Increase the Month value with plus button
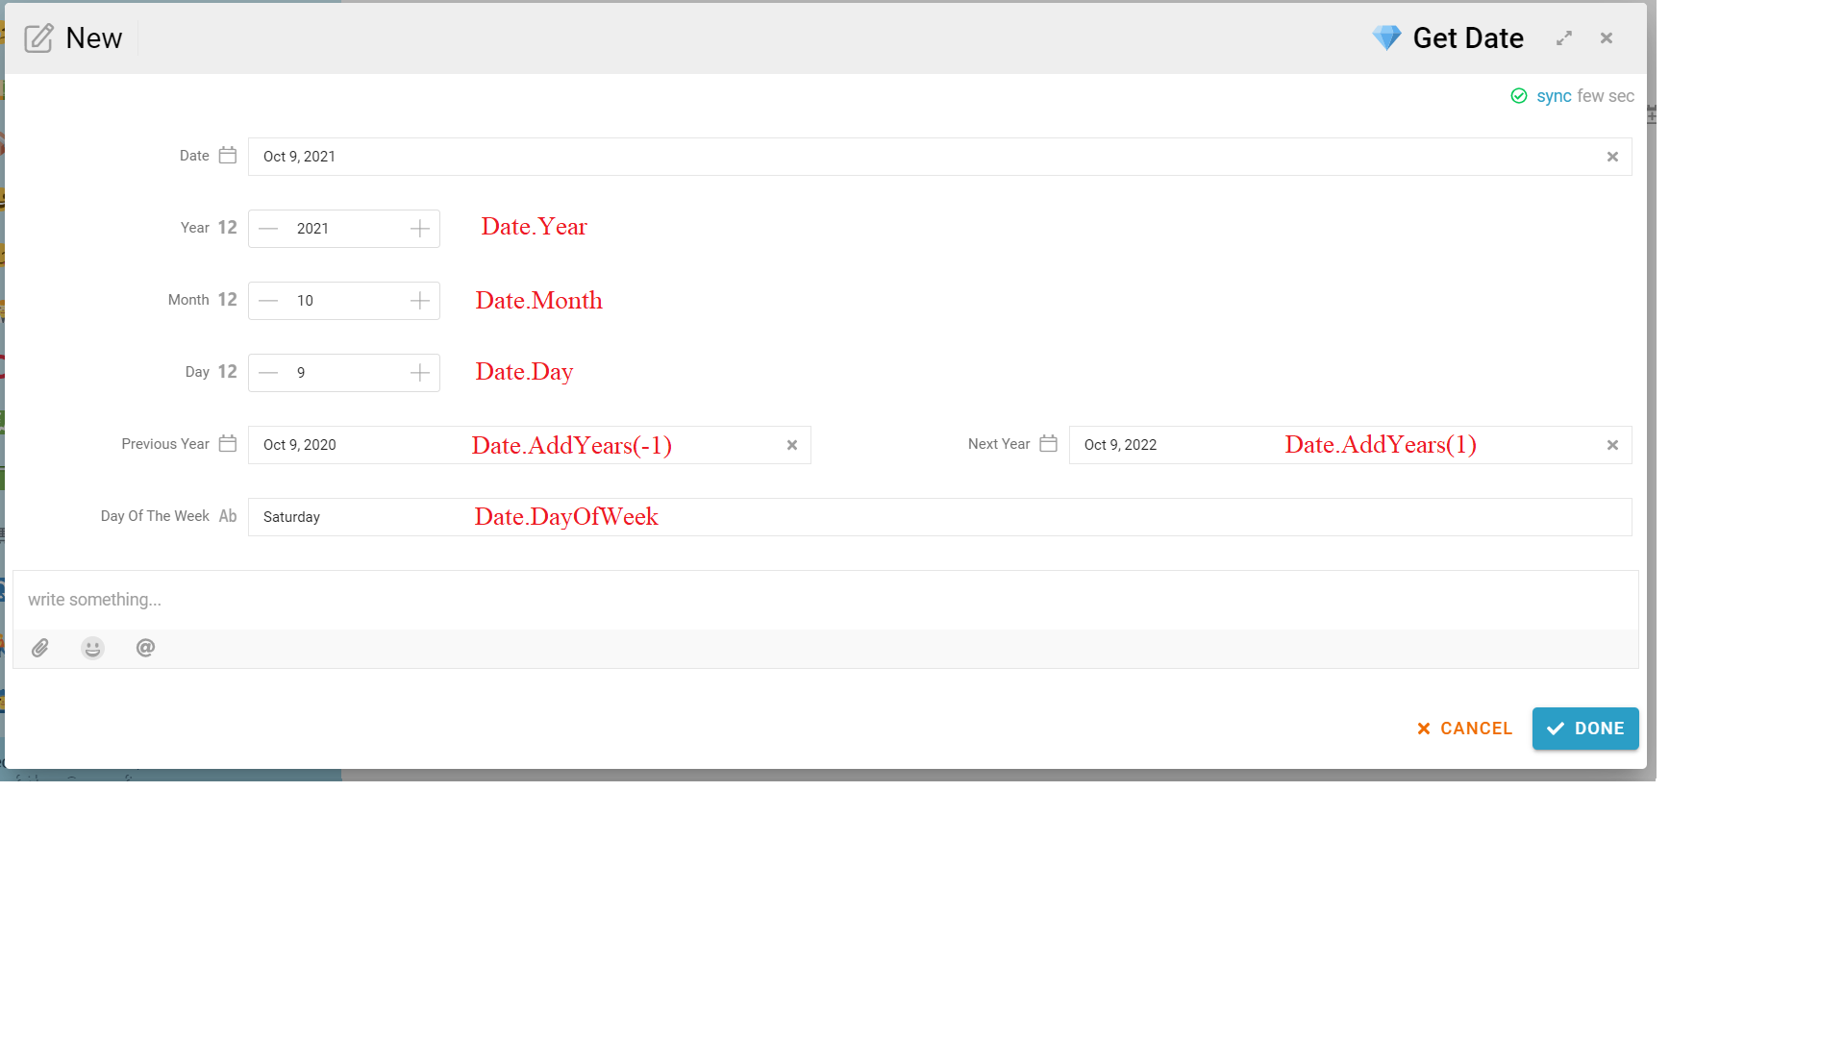 coord(420,301)
